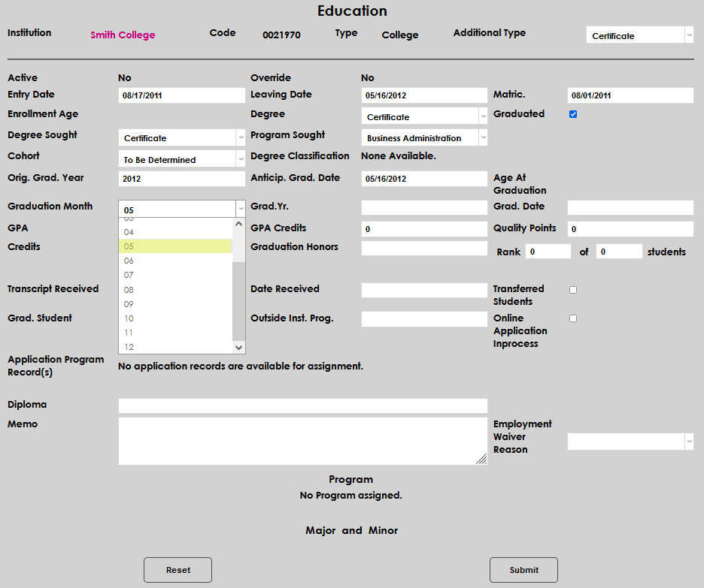Viewport: 704px width, 588px height.
Task: Click the Grad.Yr. input field
Action: tap(424, 207)
